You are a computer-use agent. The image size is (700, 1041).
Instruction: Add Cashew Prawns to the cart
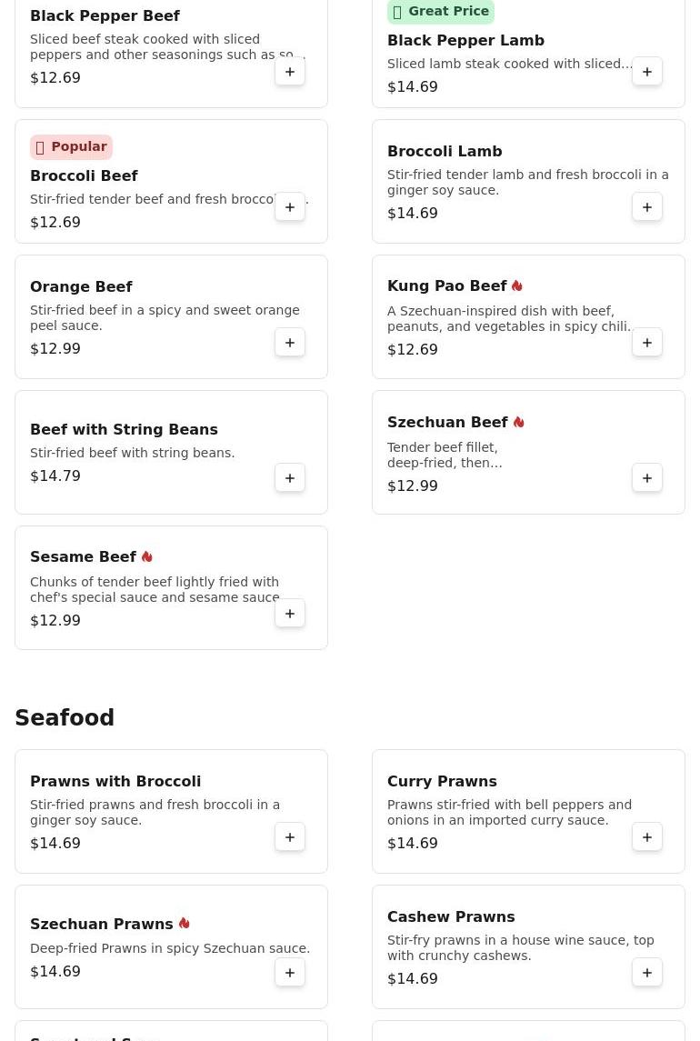point(647,973)
